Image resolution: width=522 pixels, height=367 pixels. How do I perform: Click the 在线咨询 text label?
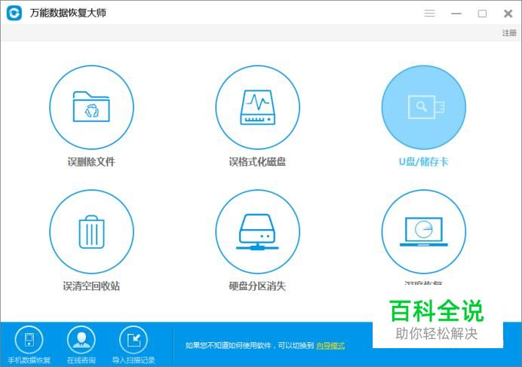tap(81, 360)
